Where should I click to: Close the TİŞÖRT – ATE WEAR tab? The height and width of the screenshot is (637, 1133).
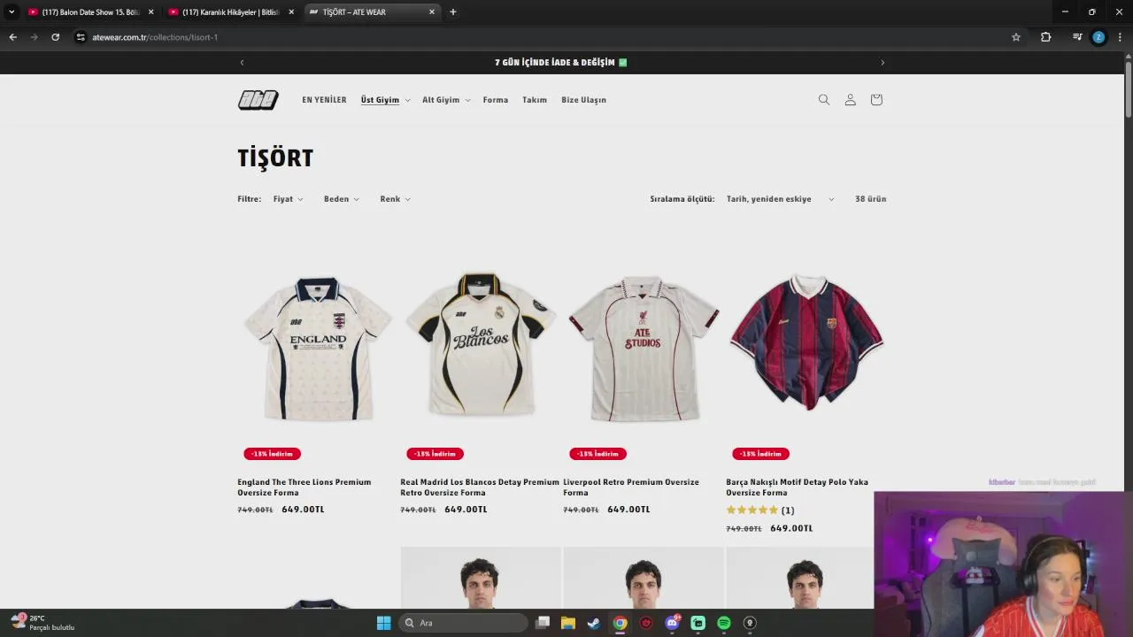point(432,12)
